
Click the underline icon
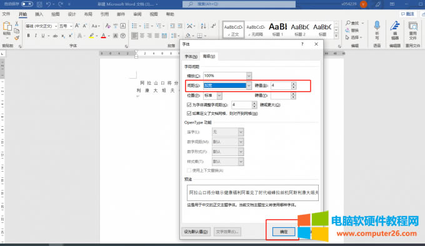coord(43,36)
